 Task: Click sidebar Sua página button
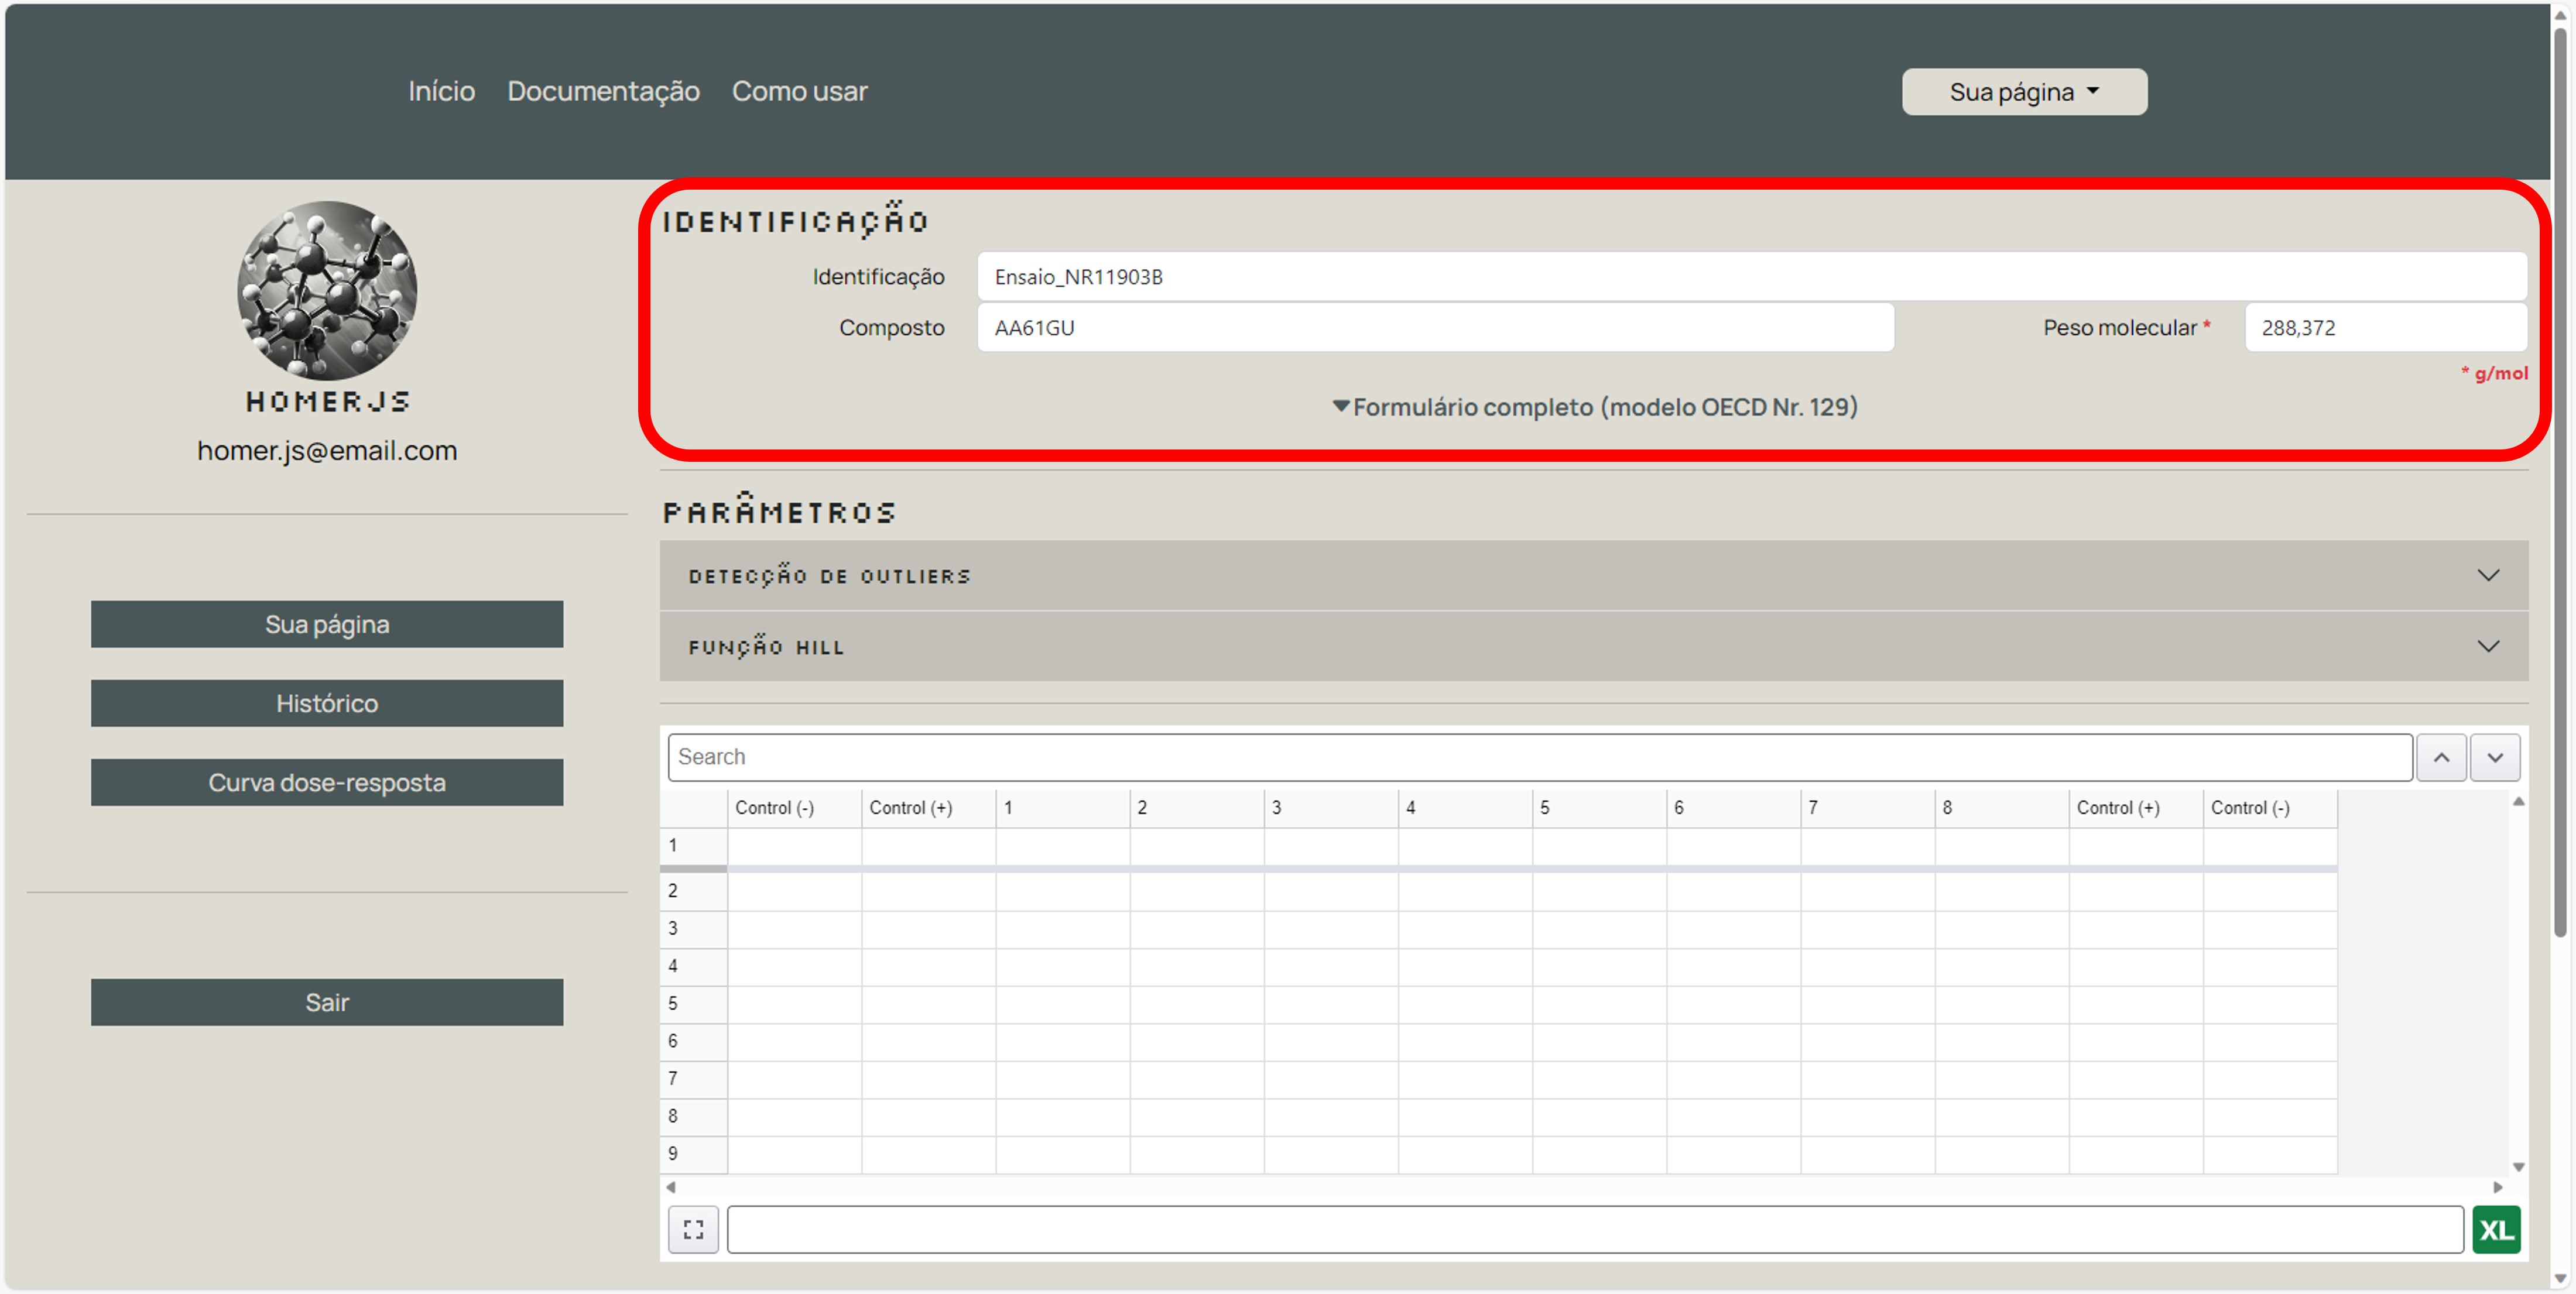pos(327,624)
